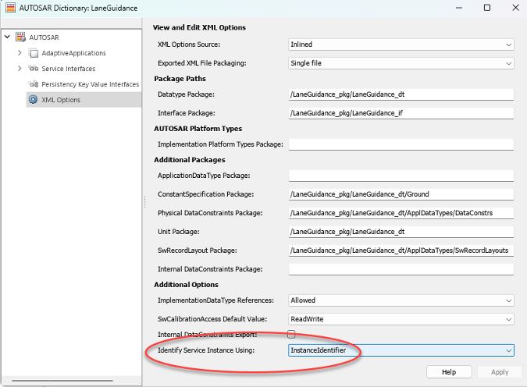Click the "Datatype Package:" label
Screen dimensions: 527x387
pyautogui.click(x=186, y=94)
